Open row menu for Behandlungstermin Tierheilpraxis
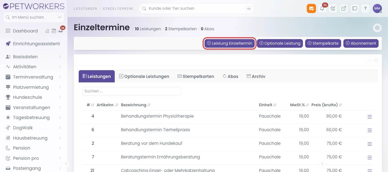Viewport: 388px width, 172px height. pos(369,130)
